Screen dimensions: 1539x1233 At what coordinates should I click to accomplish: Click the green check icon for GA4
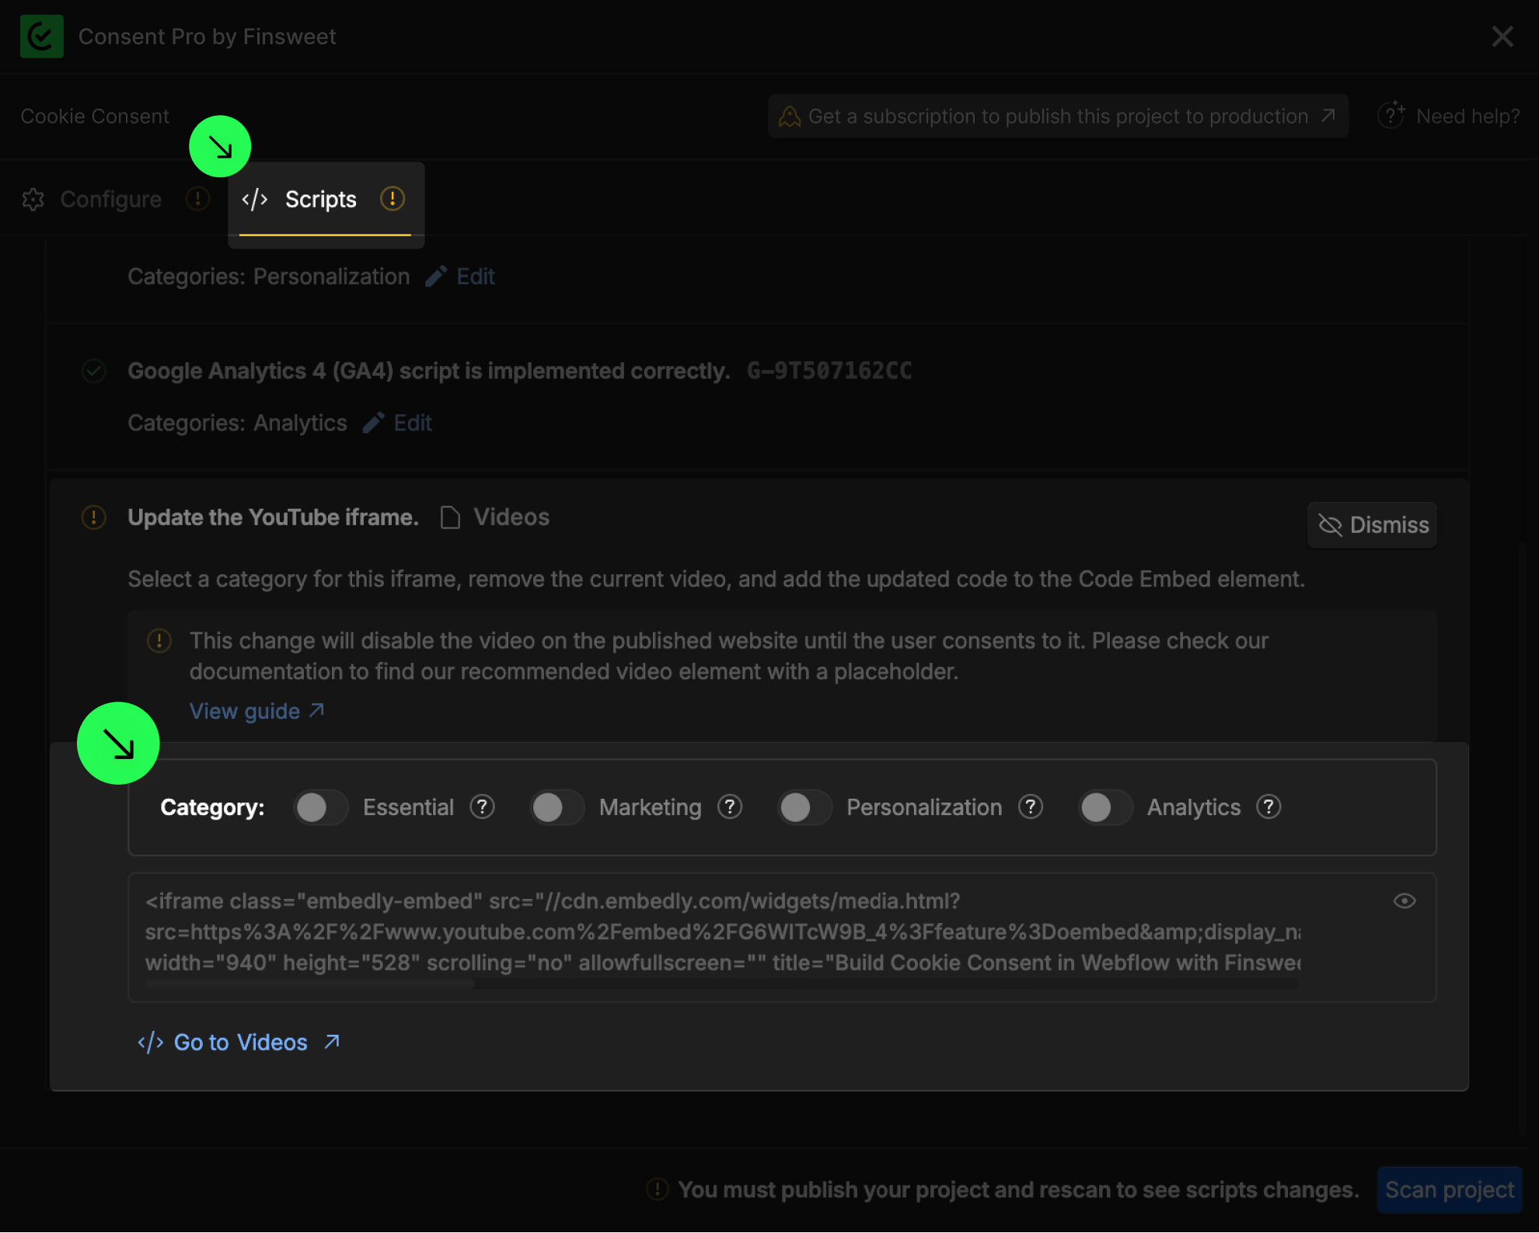point(94,371)
